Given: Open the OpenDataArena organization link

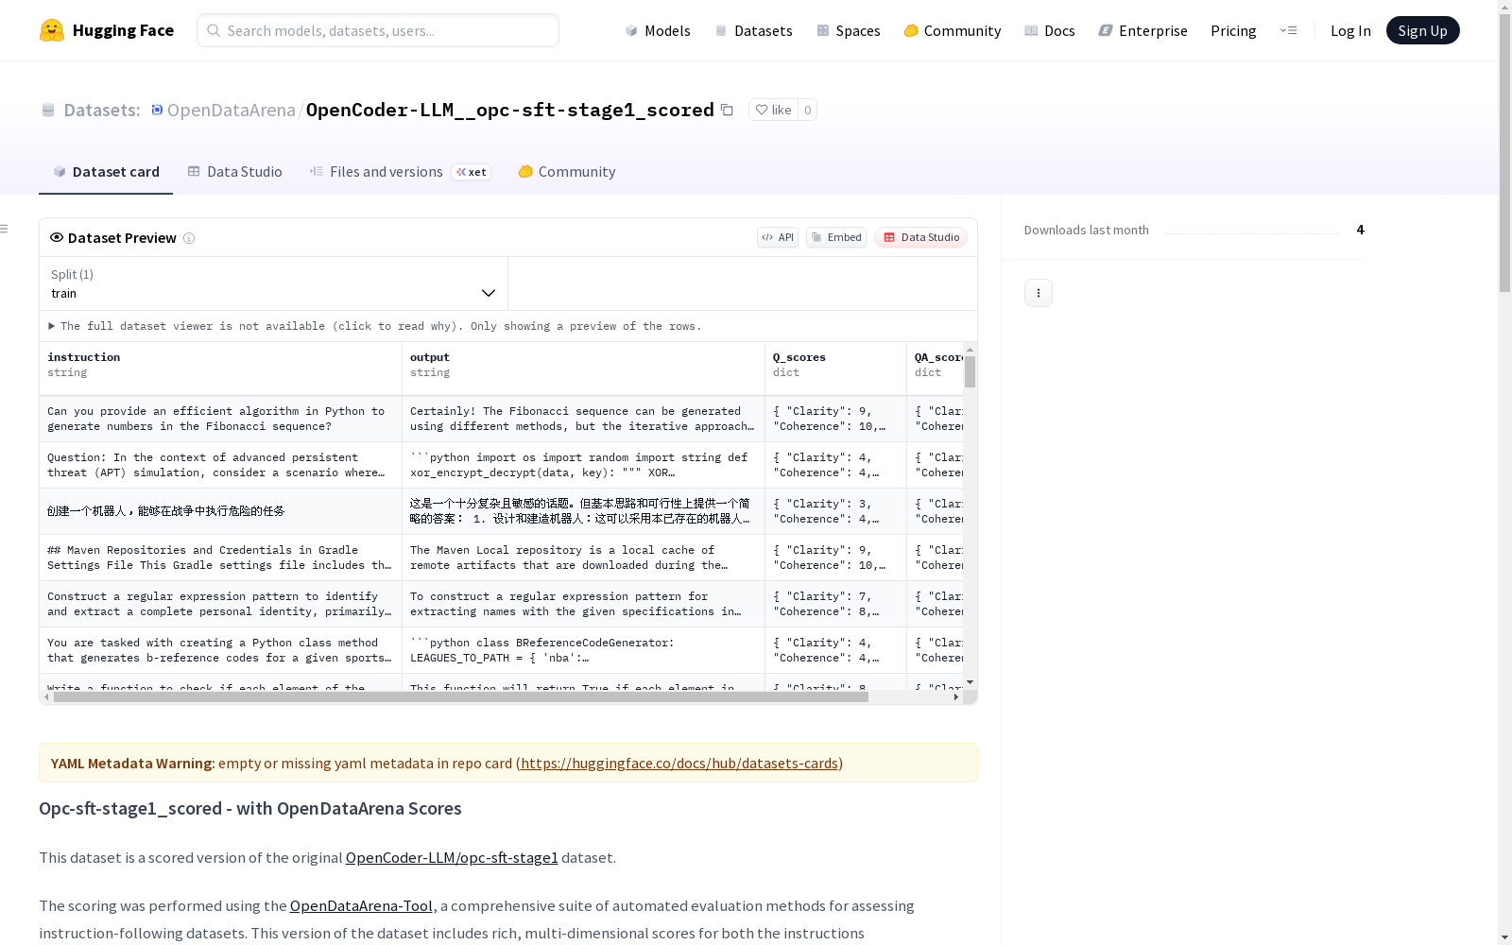Looking at the screenshot, I should 232,110.
